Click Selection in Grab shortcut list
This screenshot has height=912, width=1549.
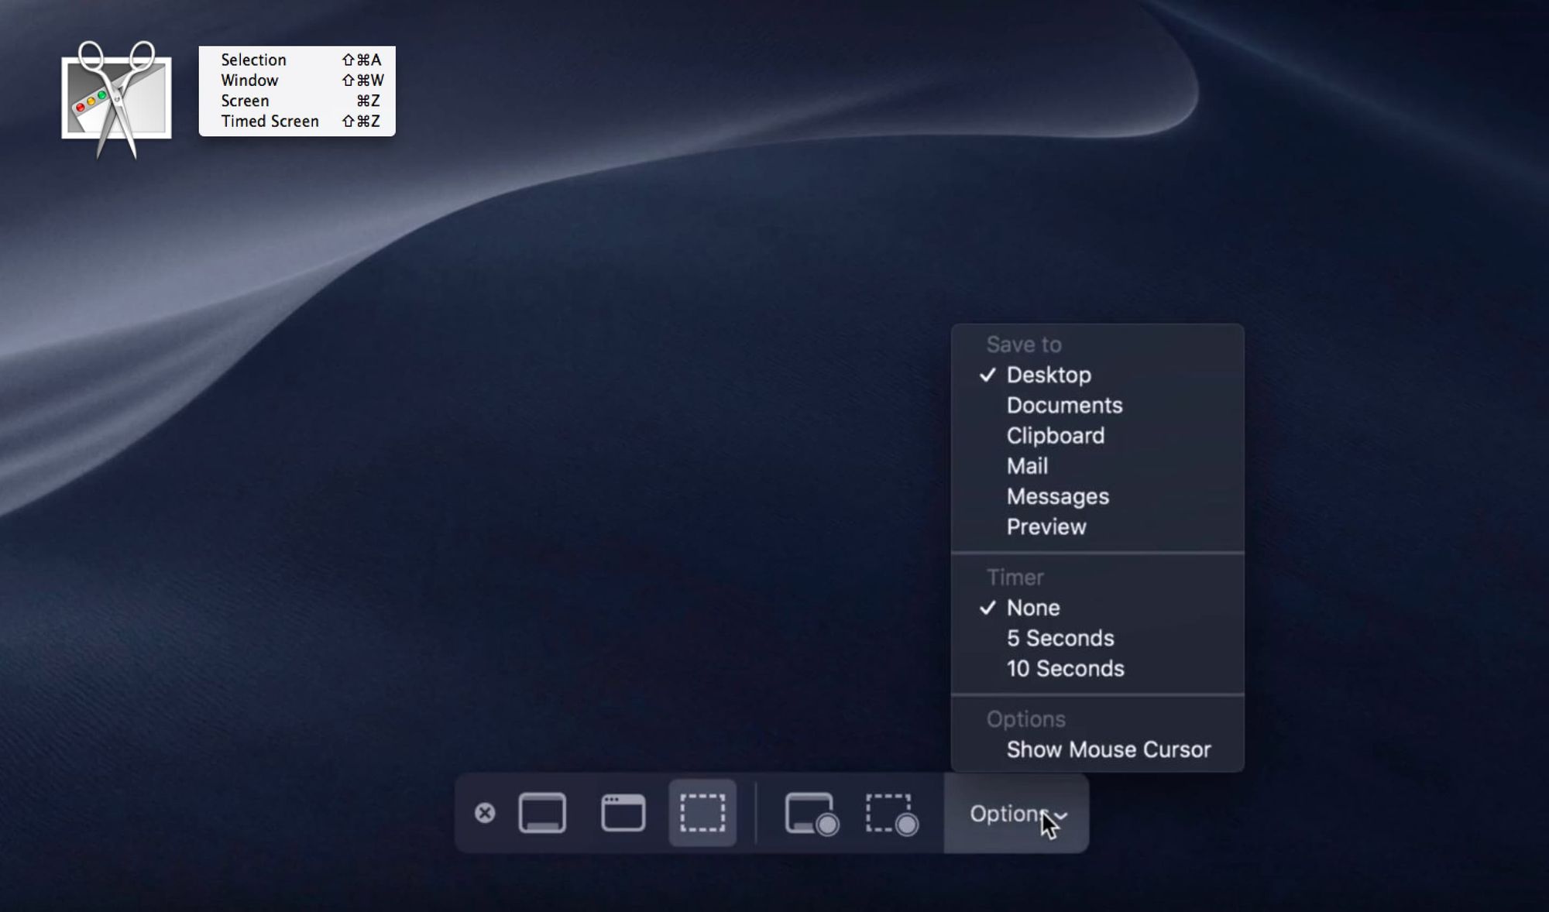pyautogui.click(x=253, y=60)
